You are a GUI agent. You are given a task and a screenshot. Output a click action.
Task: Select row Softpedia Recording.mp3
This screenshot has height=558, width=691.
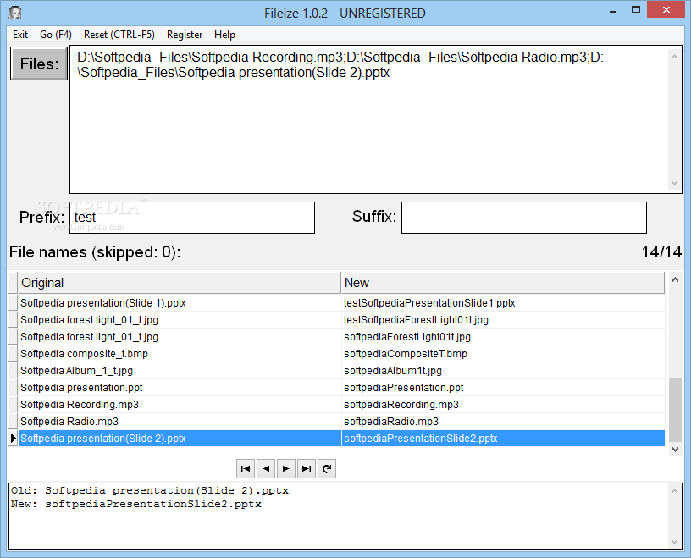(180, 404)
